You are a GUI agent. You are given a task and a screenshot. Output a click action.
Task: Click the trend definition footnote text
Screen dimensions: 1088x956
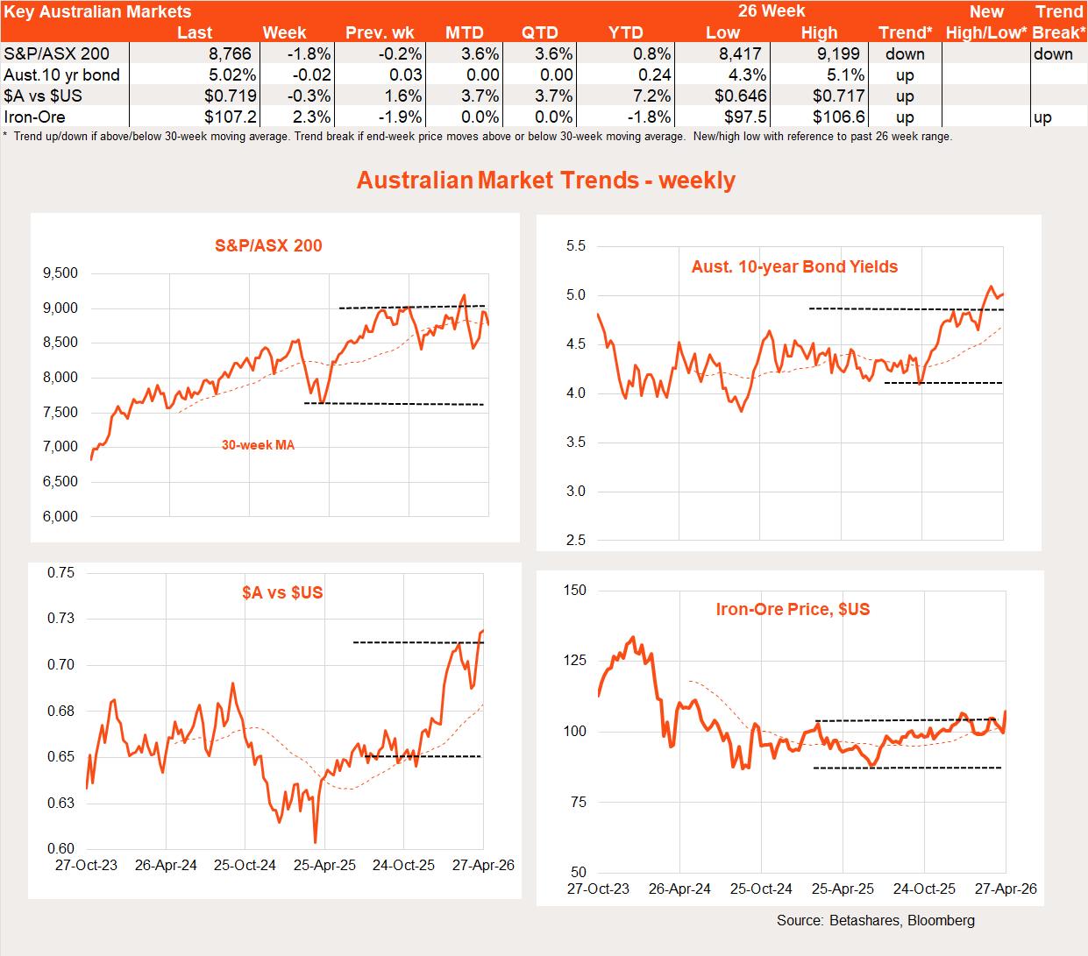click(x=478, y=137)
